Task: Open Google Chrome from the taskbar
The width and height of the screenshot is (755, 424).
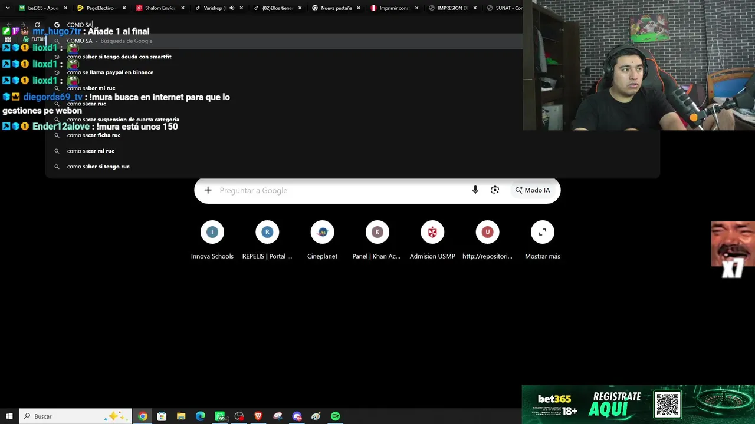Action: coord(143,416)
